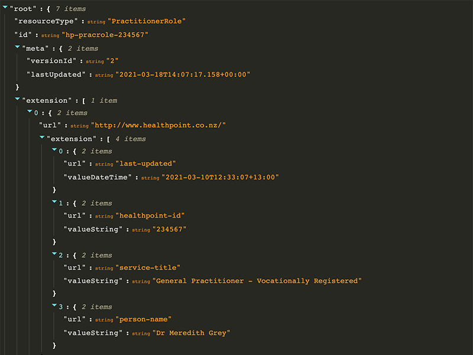Select the lastUpdated timestamp value
Image resolution: width=473 pixels, height=355 pixels.
coord(183,75)
